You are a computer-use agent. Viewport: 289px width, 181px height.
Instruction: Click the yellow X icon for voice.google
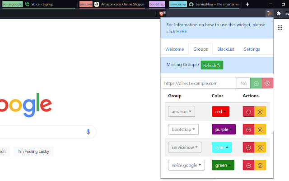(x=260, y=165)
